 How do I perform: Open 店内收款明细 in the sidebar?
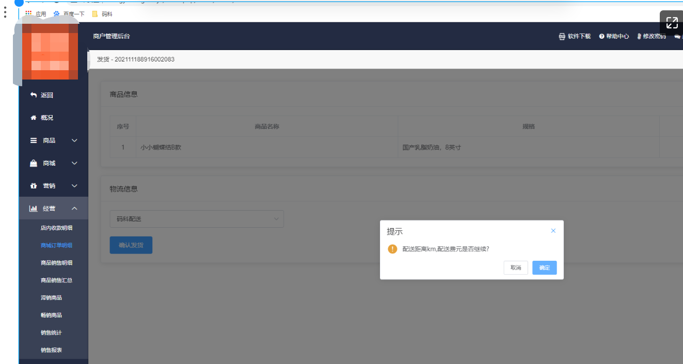[56, 228]
